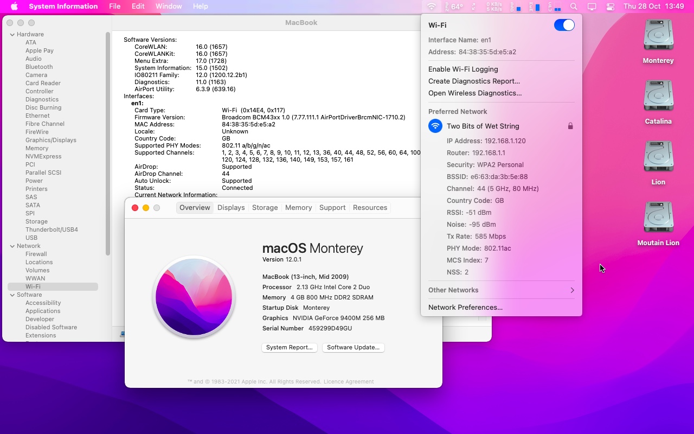Select Storage in the Hardware list

(36, 221)
